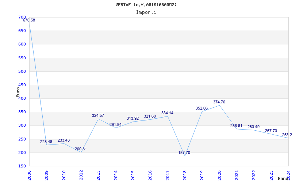Select the 321.60 data label
The height and width of the screenshot is (182, 292).
click(150, 116)
